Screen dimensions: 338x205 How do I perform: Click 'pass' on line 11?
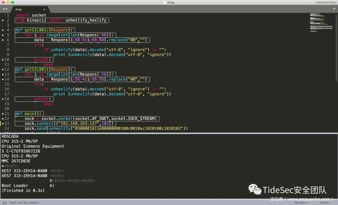click(x=49, y=64)
